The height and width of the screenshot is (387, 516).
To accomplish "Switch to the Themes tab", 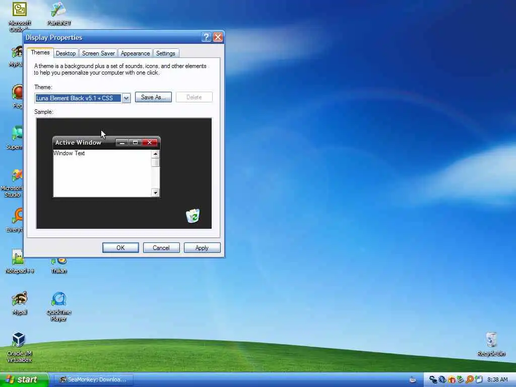I will click(x=40, y=52).
